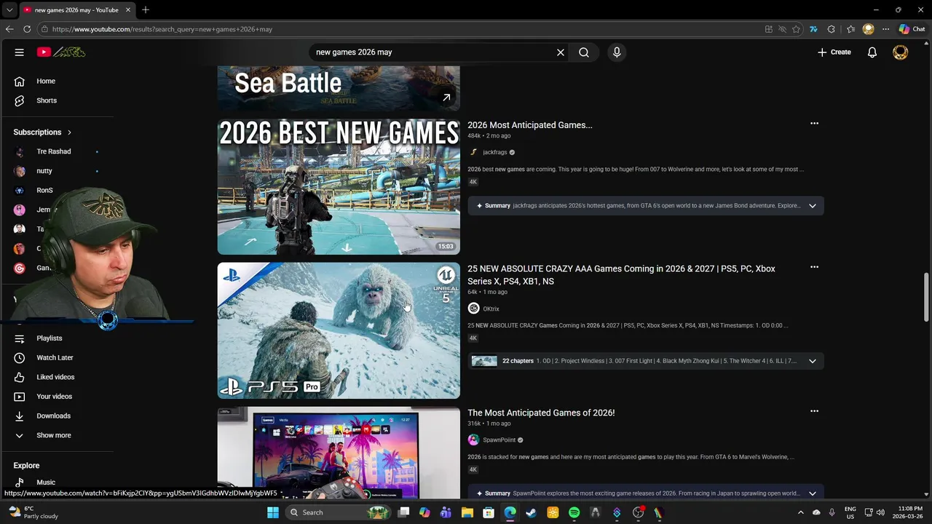Screen dimensions: 932x524
Task: Open the notifications bell
Action: coord(872,52)
